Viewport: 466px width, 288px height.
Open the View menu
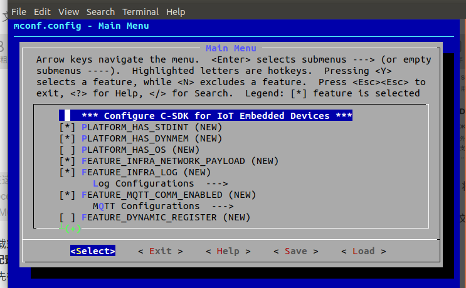pos(68,12)
